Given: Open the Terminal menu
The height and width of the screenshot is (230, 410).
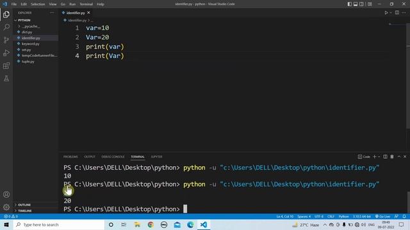Looking at the screenshot, I should 86,4.
